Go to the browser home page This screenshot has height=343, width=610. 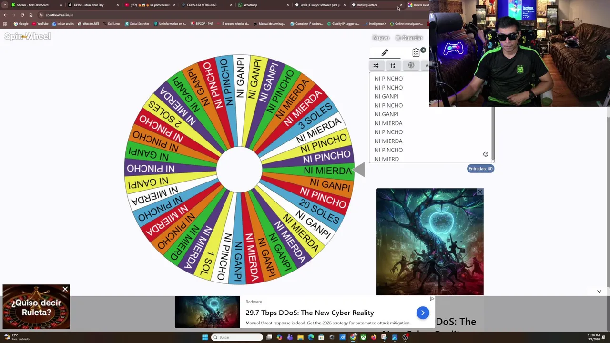(x=31, y=15)
